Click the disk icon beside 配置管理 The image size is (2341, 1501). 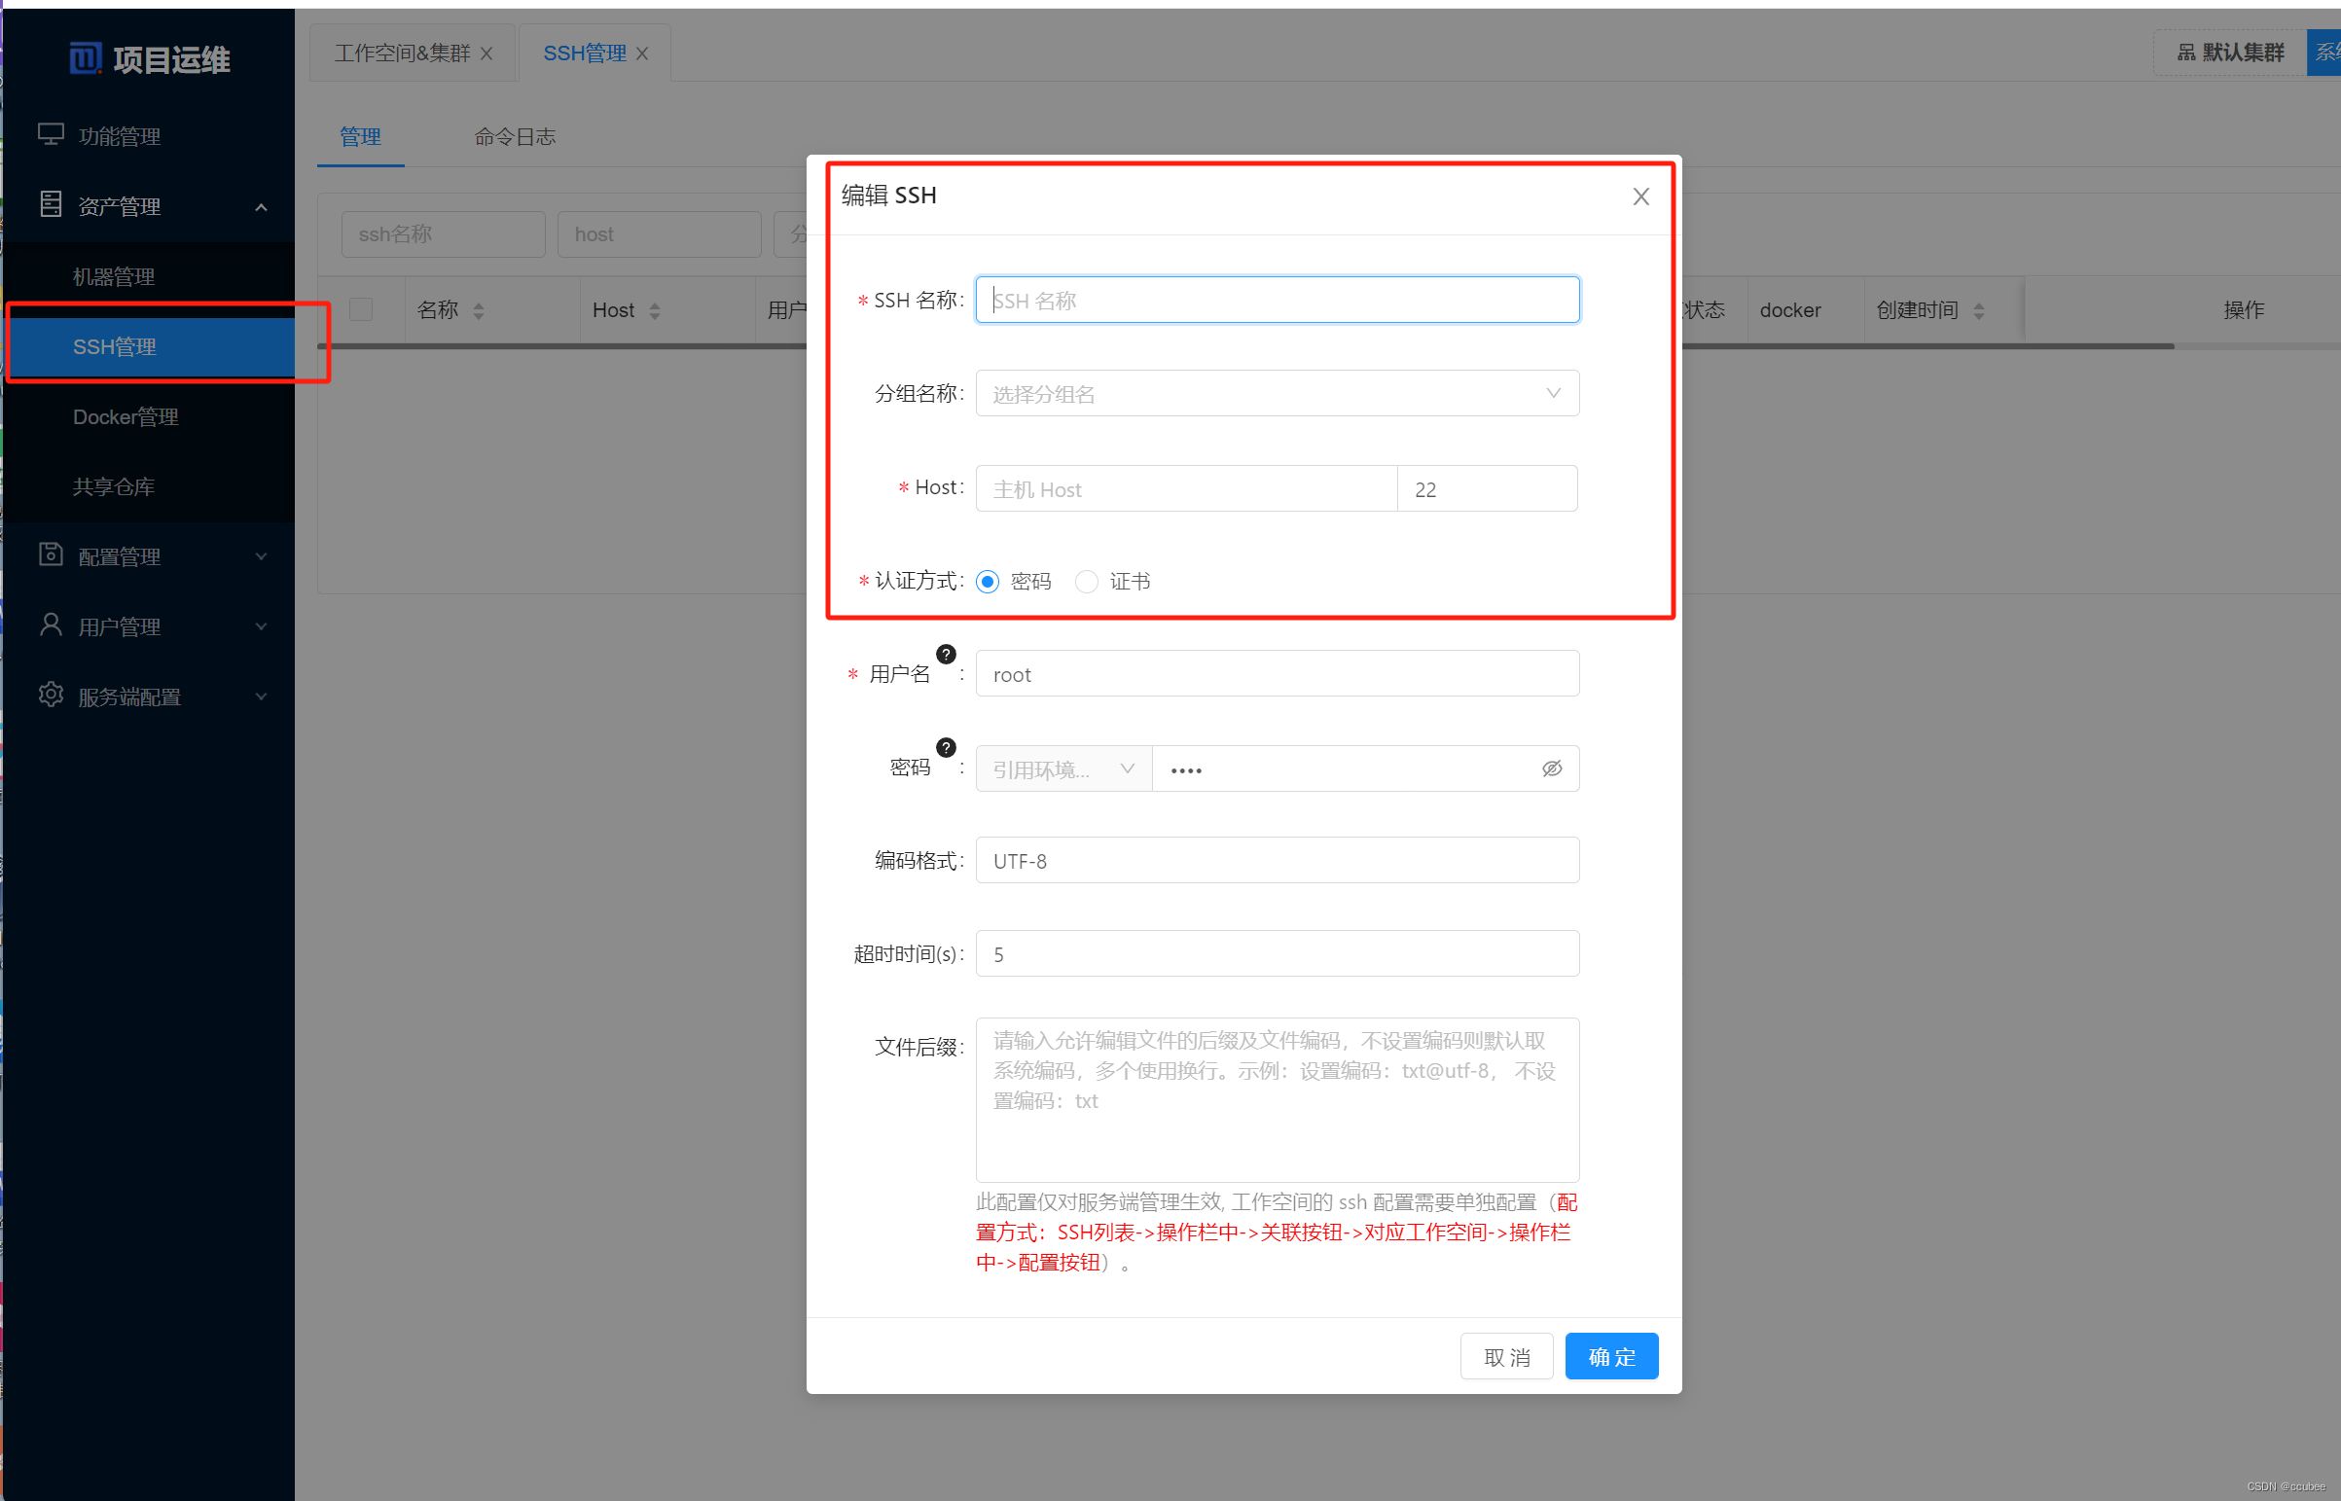[51, 554]
